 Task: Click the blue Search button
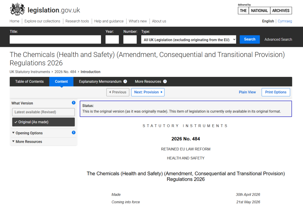point(250,39)
